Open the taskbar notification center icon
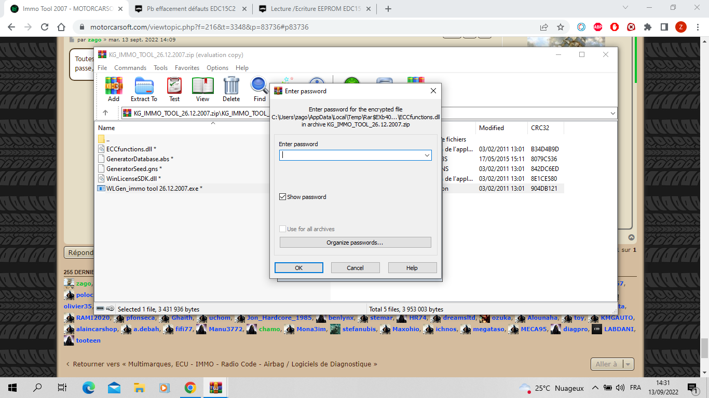709x398 pixels. 693,388
